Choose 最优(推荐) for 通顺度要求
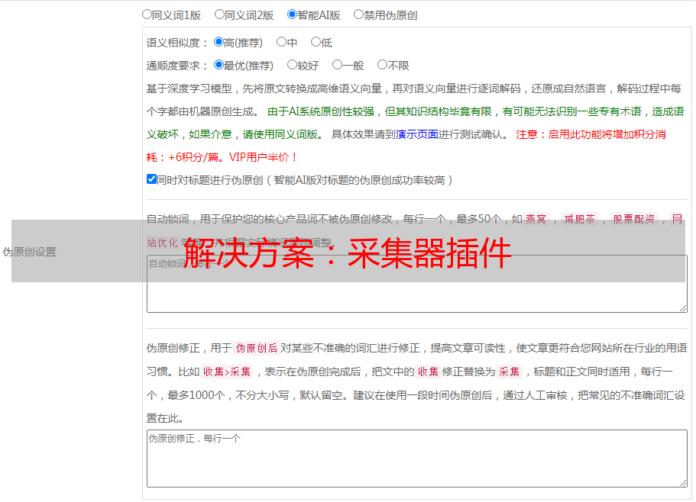This screenshot has width=696, height=502. coord(219,65)
